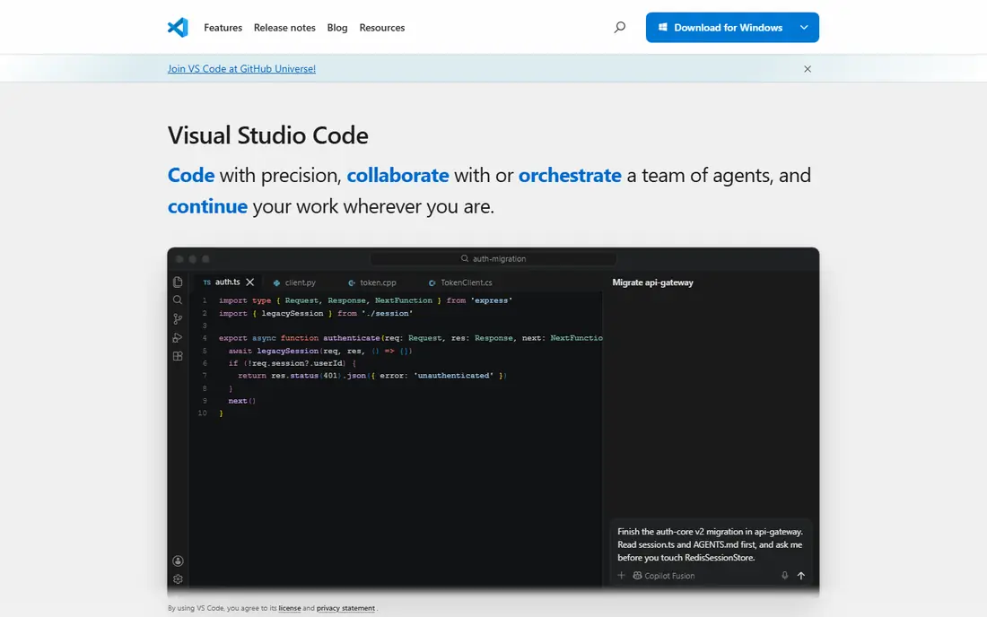Click the chat prompt text about auth-core migration
This screenshot has width=987, height=617.
click(710, 544)
